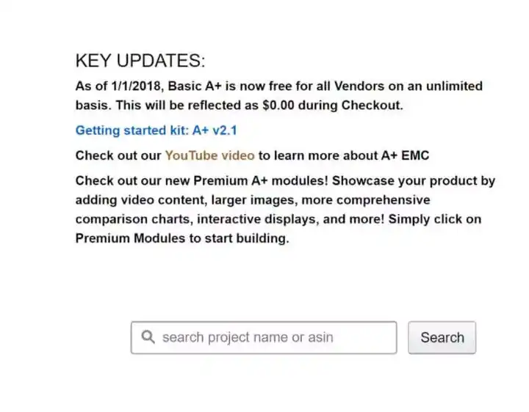Click the magnifying glass icon in search box
The height and width of the screenshot is (412, 529).
(148, 337)
